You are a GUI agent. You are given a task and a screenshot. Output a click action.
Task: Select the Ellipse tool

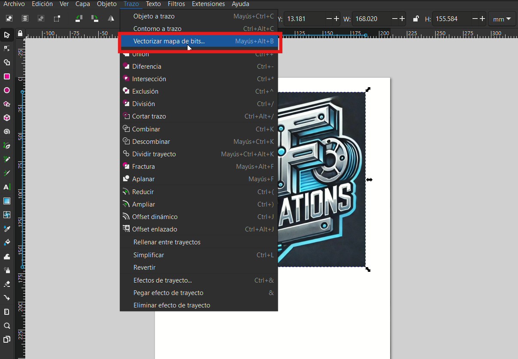7,90
